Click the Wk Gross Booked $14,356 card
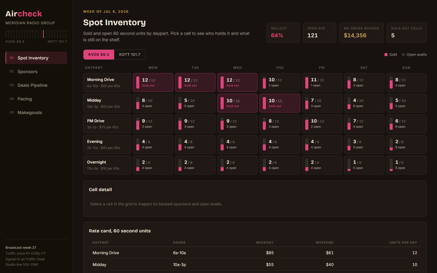 tap(361, 33)
